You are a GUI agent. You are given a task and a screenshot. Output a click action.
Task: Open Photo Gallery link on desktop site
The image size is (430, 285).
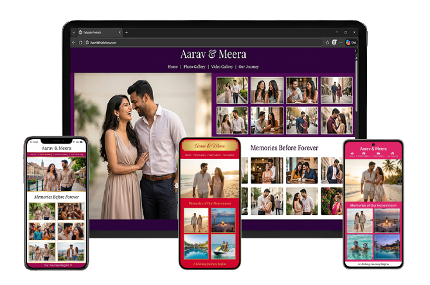(x=194, y=67)
